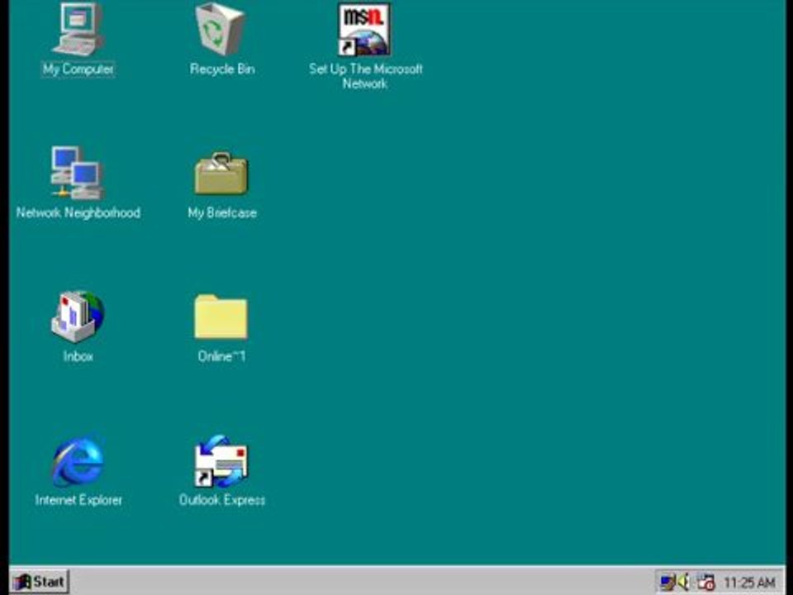Click the Task Scheduler tray icon
Viewport: 793px width, 595px height.
(x=705, y=583)
